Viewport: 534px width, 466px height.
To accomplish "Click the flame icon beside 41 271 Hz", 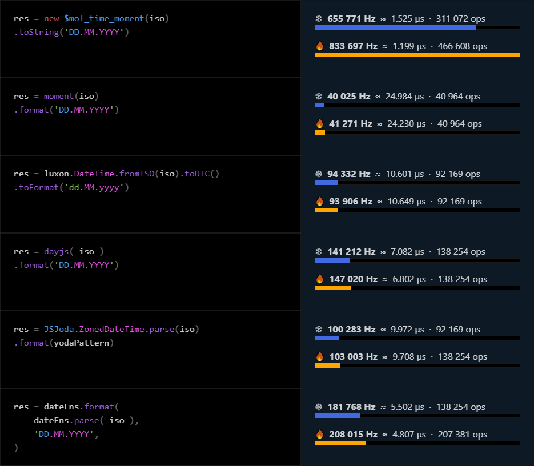I will pos(319,124).
